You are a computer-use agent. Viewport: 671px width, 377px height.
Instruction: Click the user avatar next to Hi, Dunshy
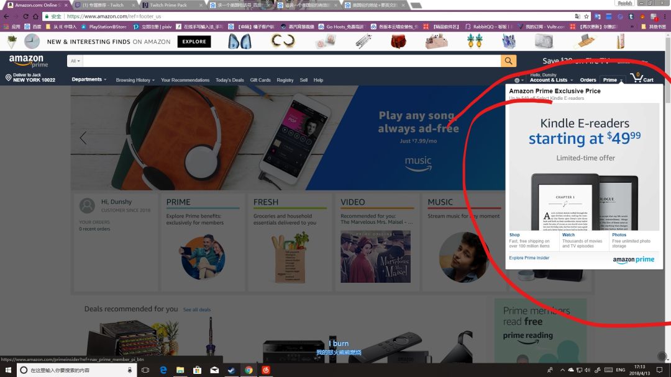click(87, 206)
